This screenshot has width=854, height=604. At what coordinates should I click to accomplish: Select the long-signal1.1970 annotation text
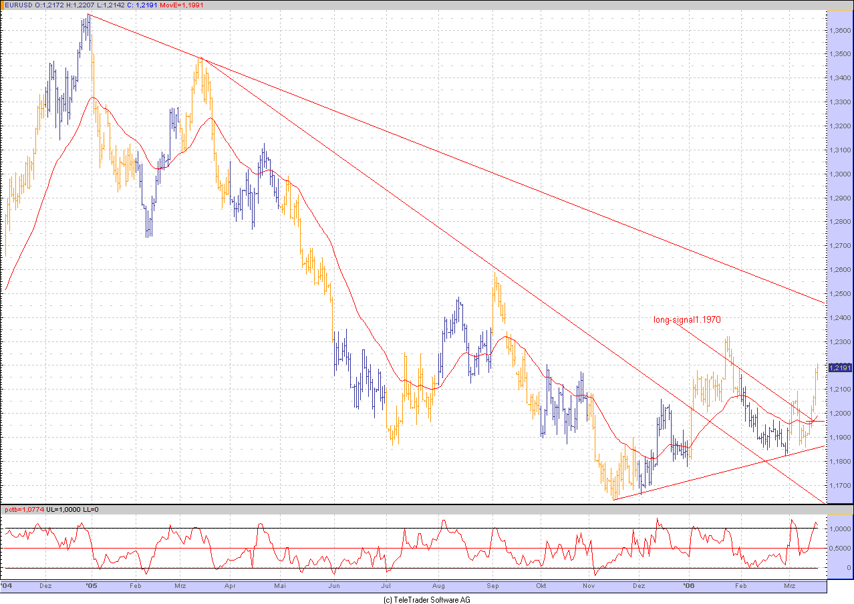click(x=687, y=320)
